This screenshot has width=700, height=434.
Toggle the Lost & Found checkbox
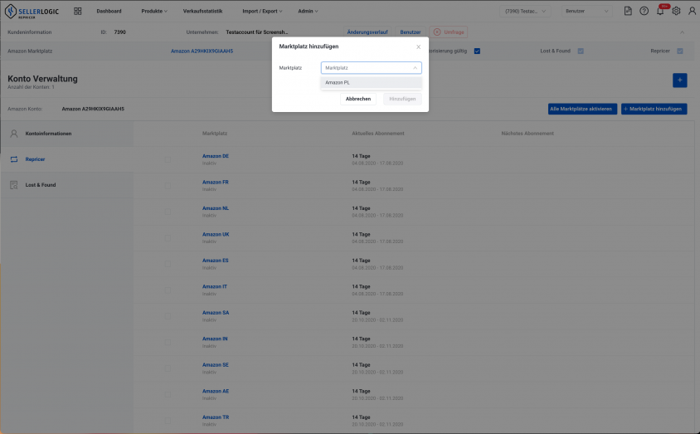pyautogui.click(x=581, y=51)
